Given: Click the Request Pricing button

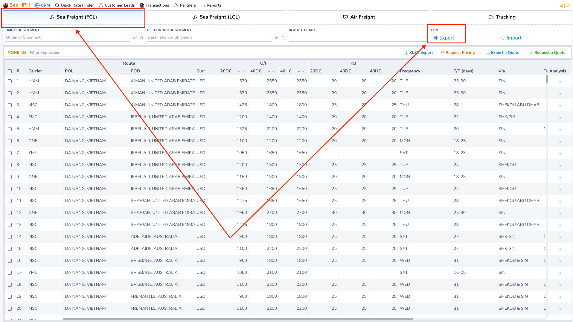Looking at the screenshot, I should (458, 53).
